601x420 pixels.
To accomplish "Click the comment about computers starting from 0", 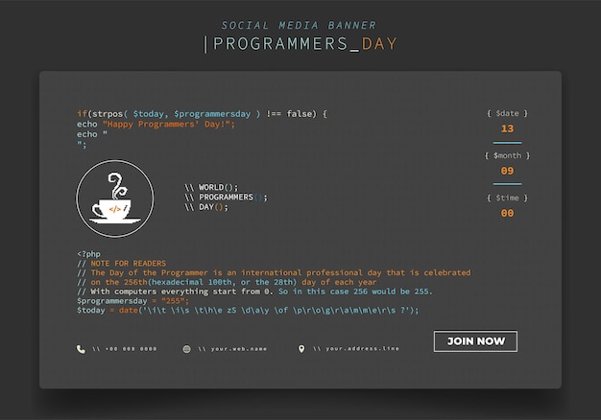I will click(254, 292).
